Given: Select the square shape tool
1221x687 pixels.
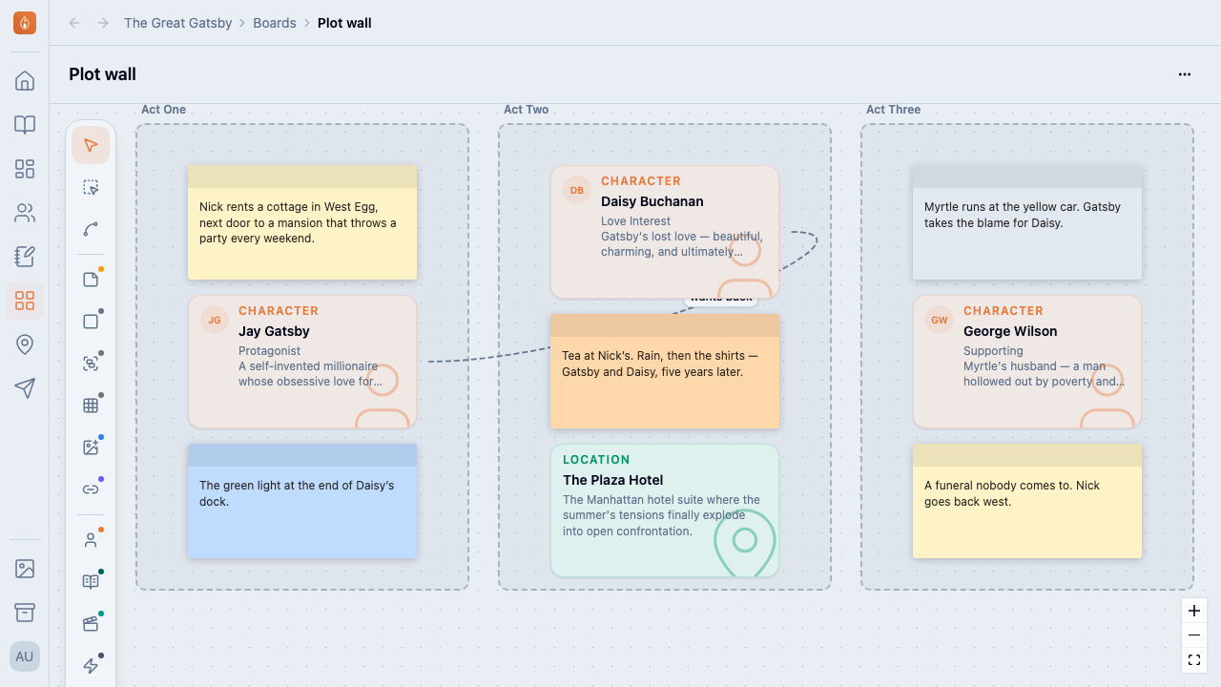Looking at the screenshot, I should pyautogui.click(x=91, y=322).
